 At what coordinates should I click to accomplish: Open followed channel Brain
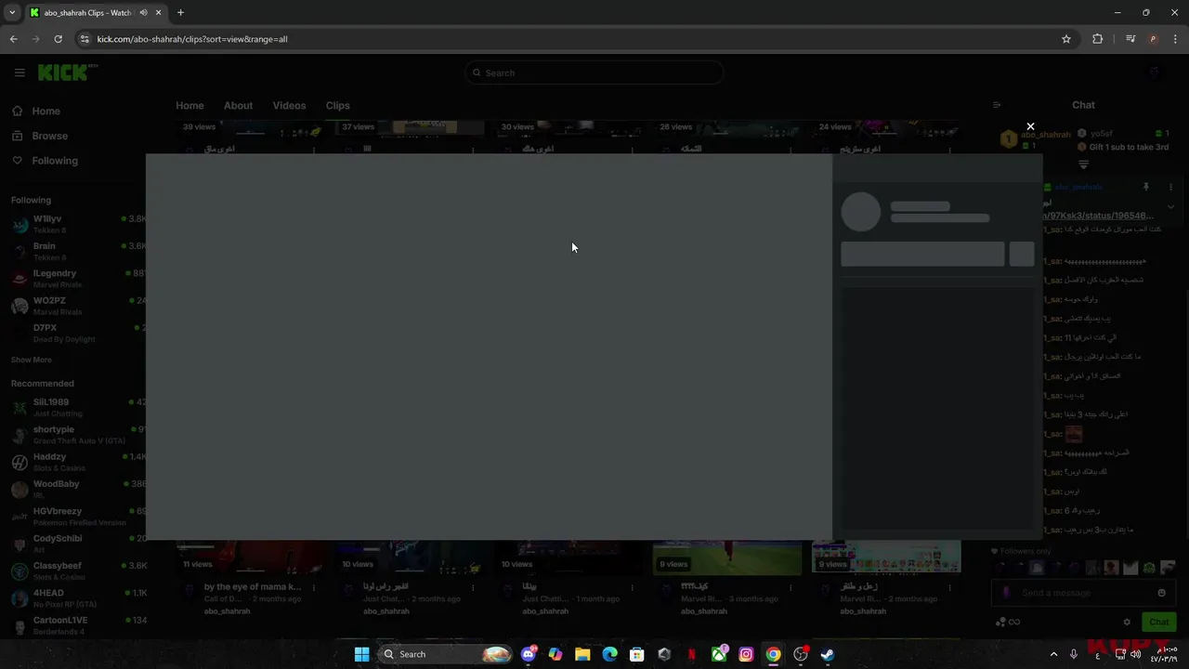[78, 251]
